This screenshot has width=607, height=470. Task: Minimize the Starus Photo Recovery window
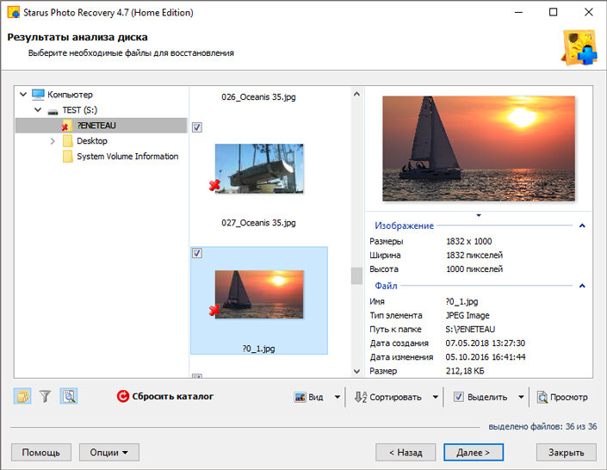coord(518,12)
